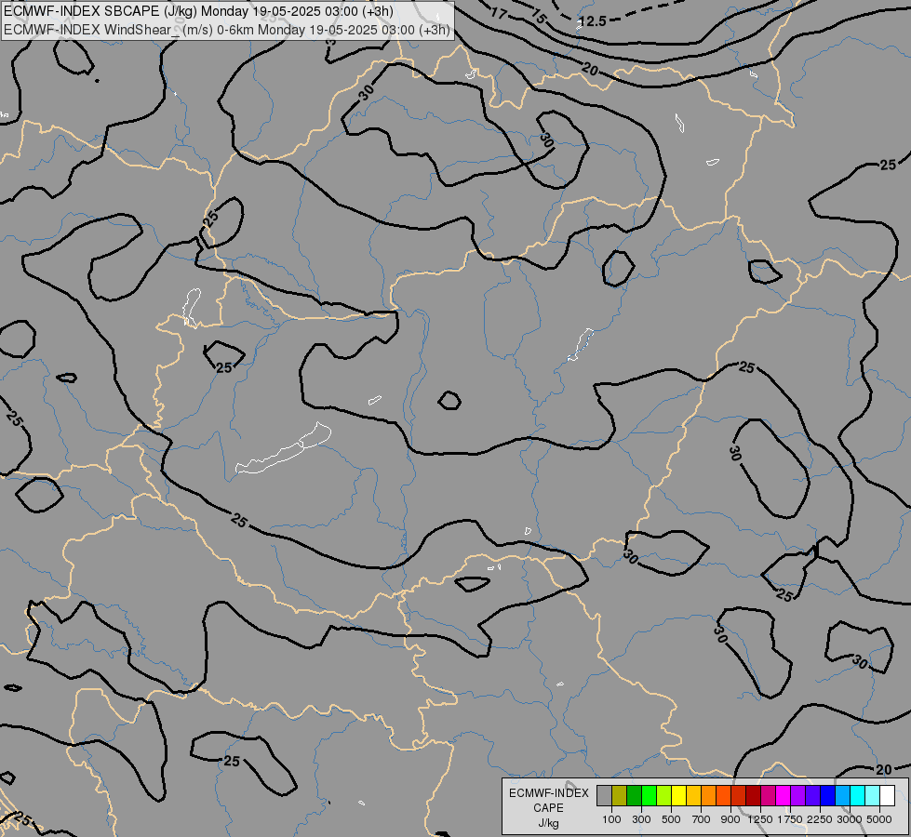Click the SBCAPE title line
The width and height of the screenshot is (911, 837).
(198, 11)
